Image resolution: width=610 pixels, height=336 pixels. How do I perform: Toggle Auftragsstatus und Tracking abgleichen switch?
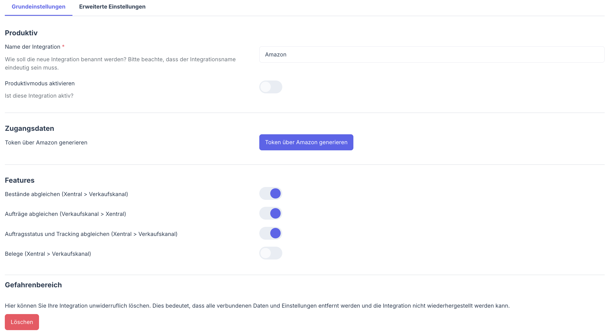point(271,233)
